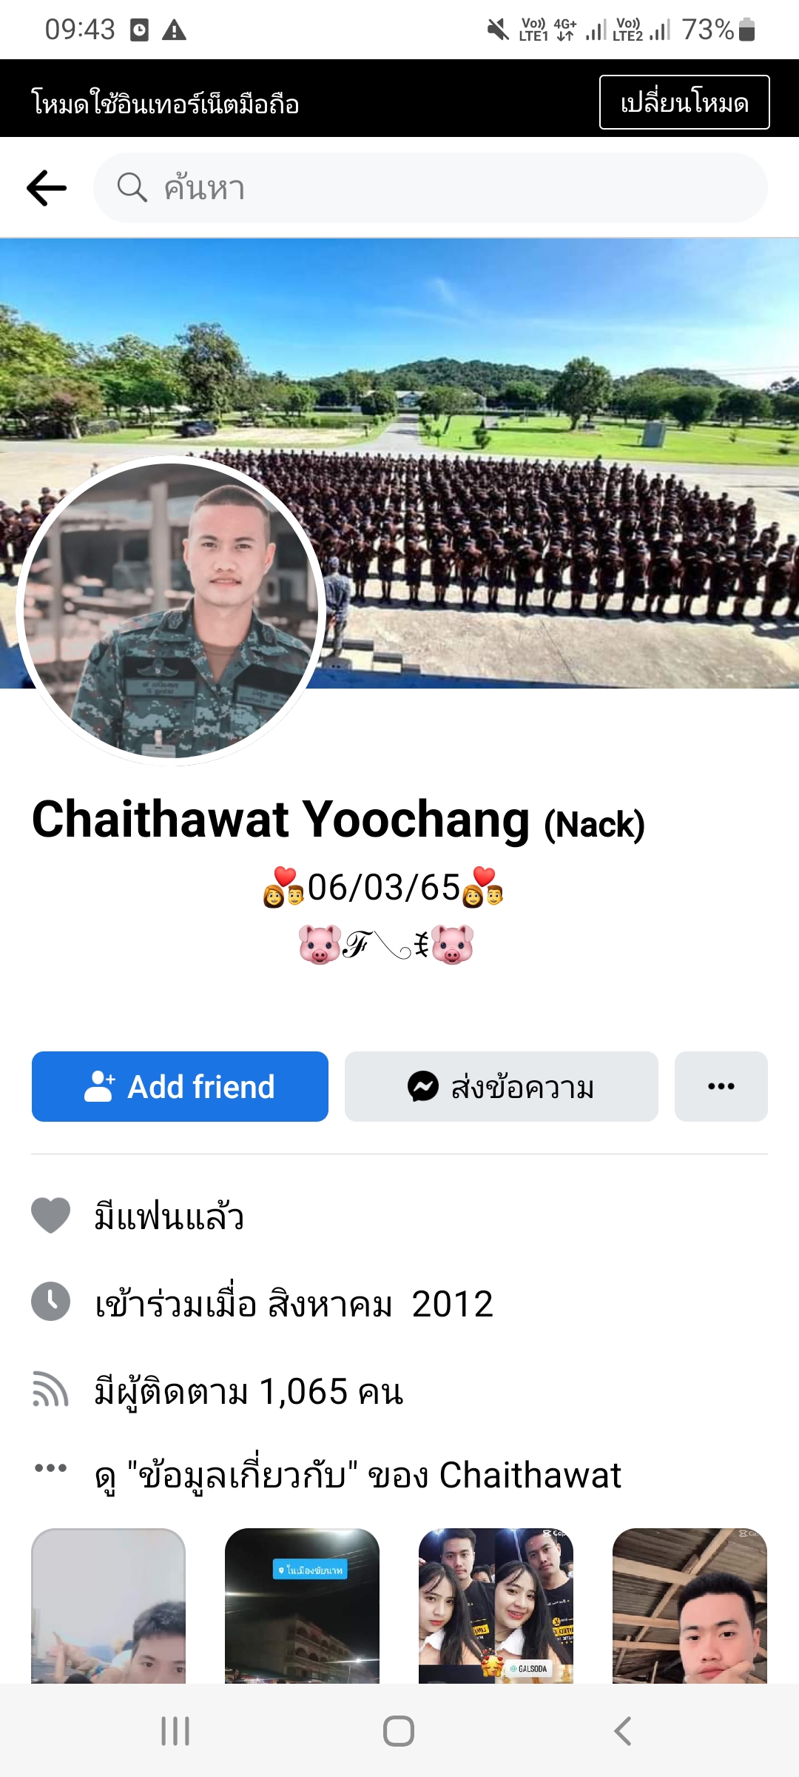Open Android recent apps navigation button
Screen dimensions: 799x1777
coord(175,1731)
